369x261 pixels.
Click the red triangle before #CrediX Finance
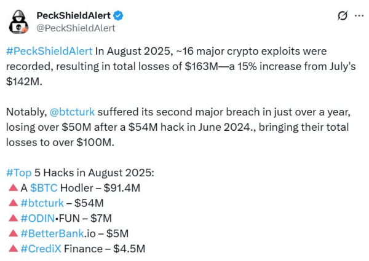point(13,248)
